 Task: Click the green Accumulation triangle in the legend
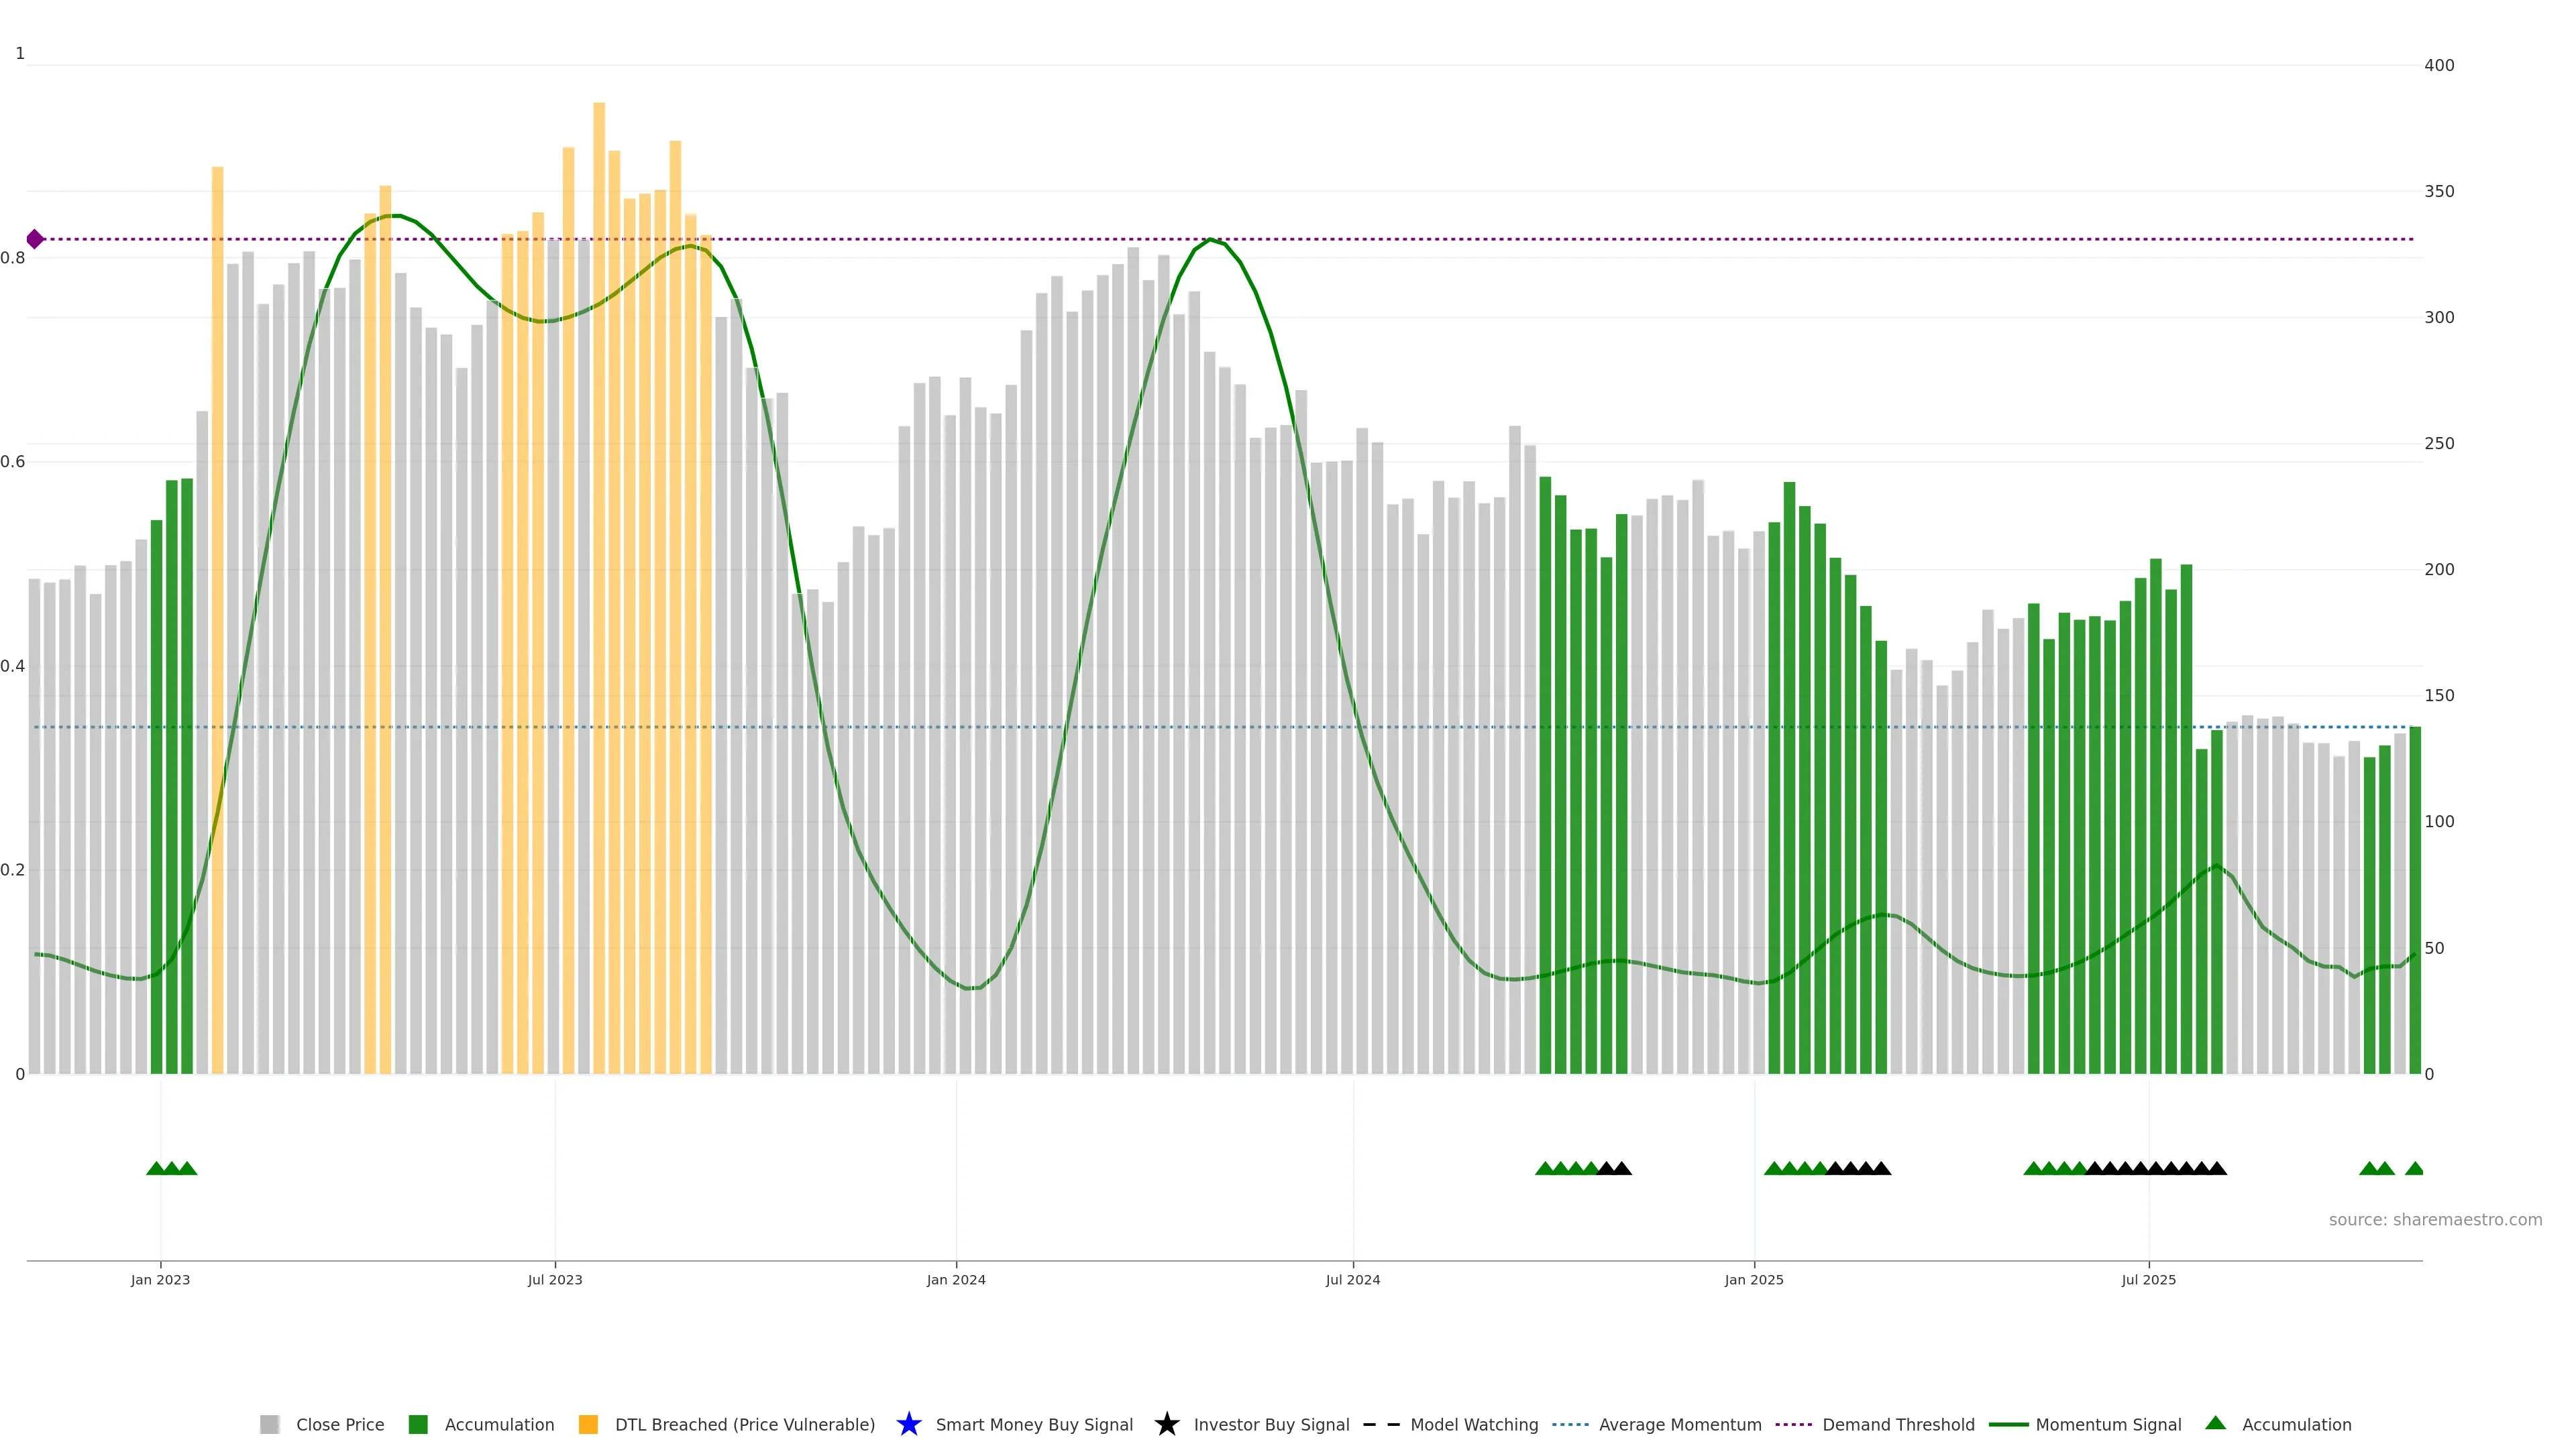[x=2215, y=1423]
